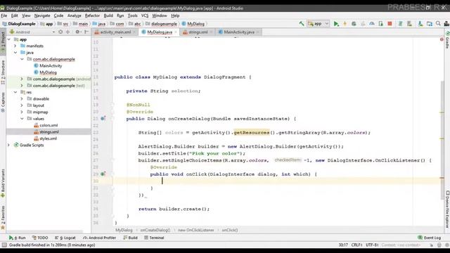Viewport: 450px width, 253px height.
Task: Collapse all in project panel
Action: tap(68, 32)
